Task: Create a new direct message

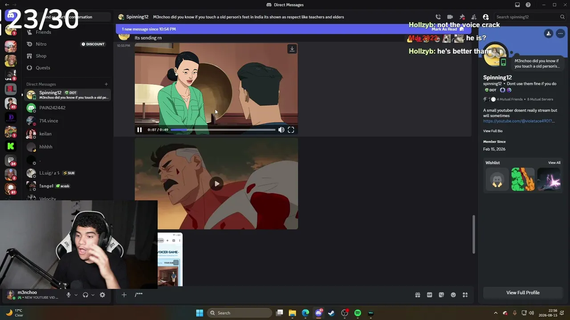Action: (106, 84)
